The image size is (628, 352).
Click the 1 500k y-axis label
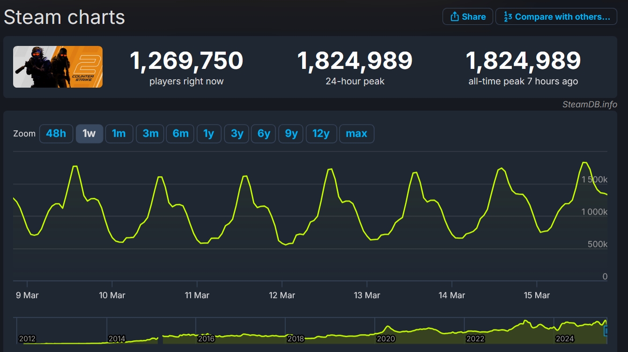point(594,180)
